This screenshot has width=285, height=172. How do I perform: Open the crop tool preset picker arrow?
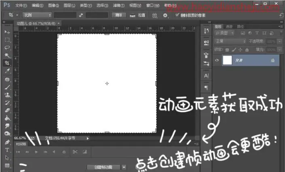pos(17,15)
